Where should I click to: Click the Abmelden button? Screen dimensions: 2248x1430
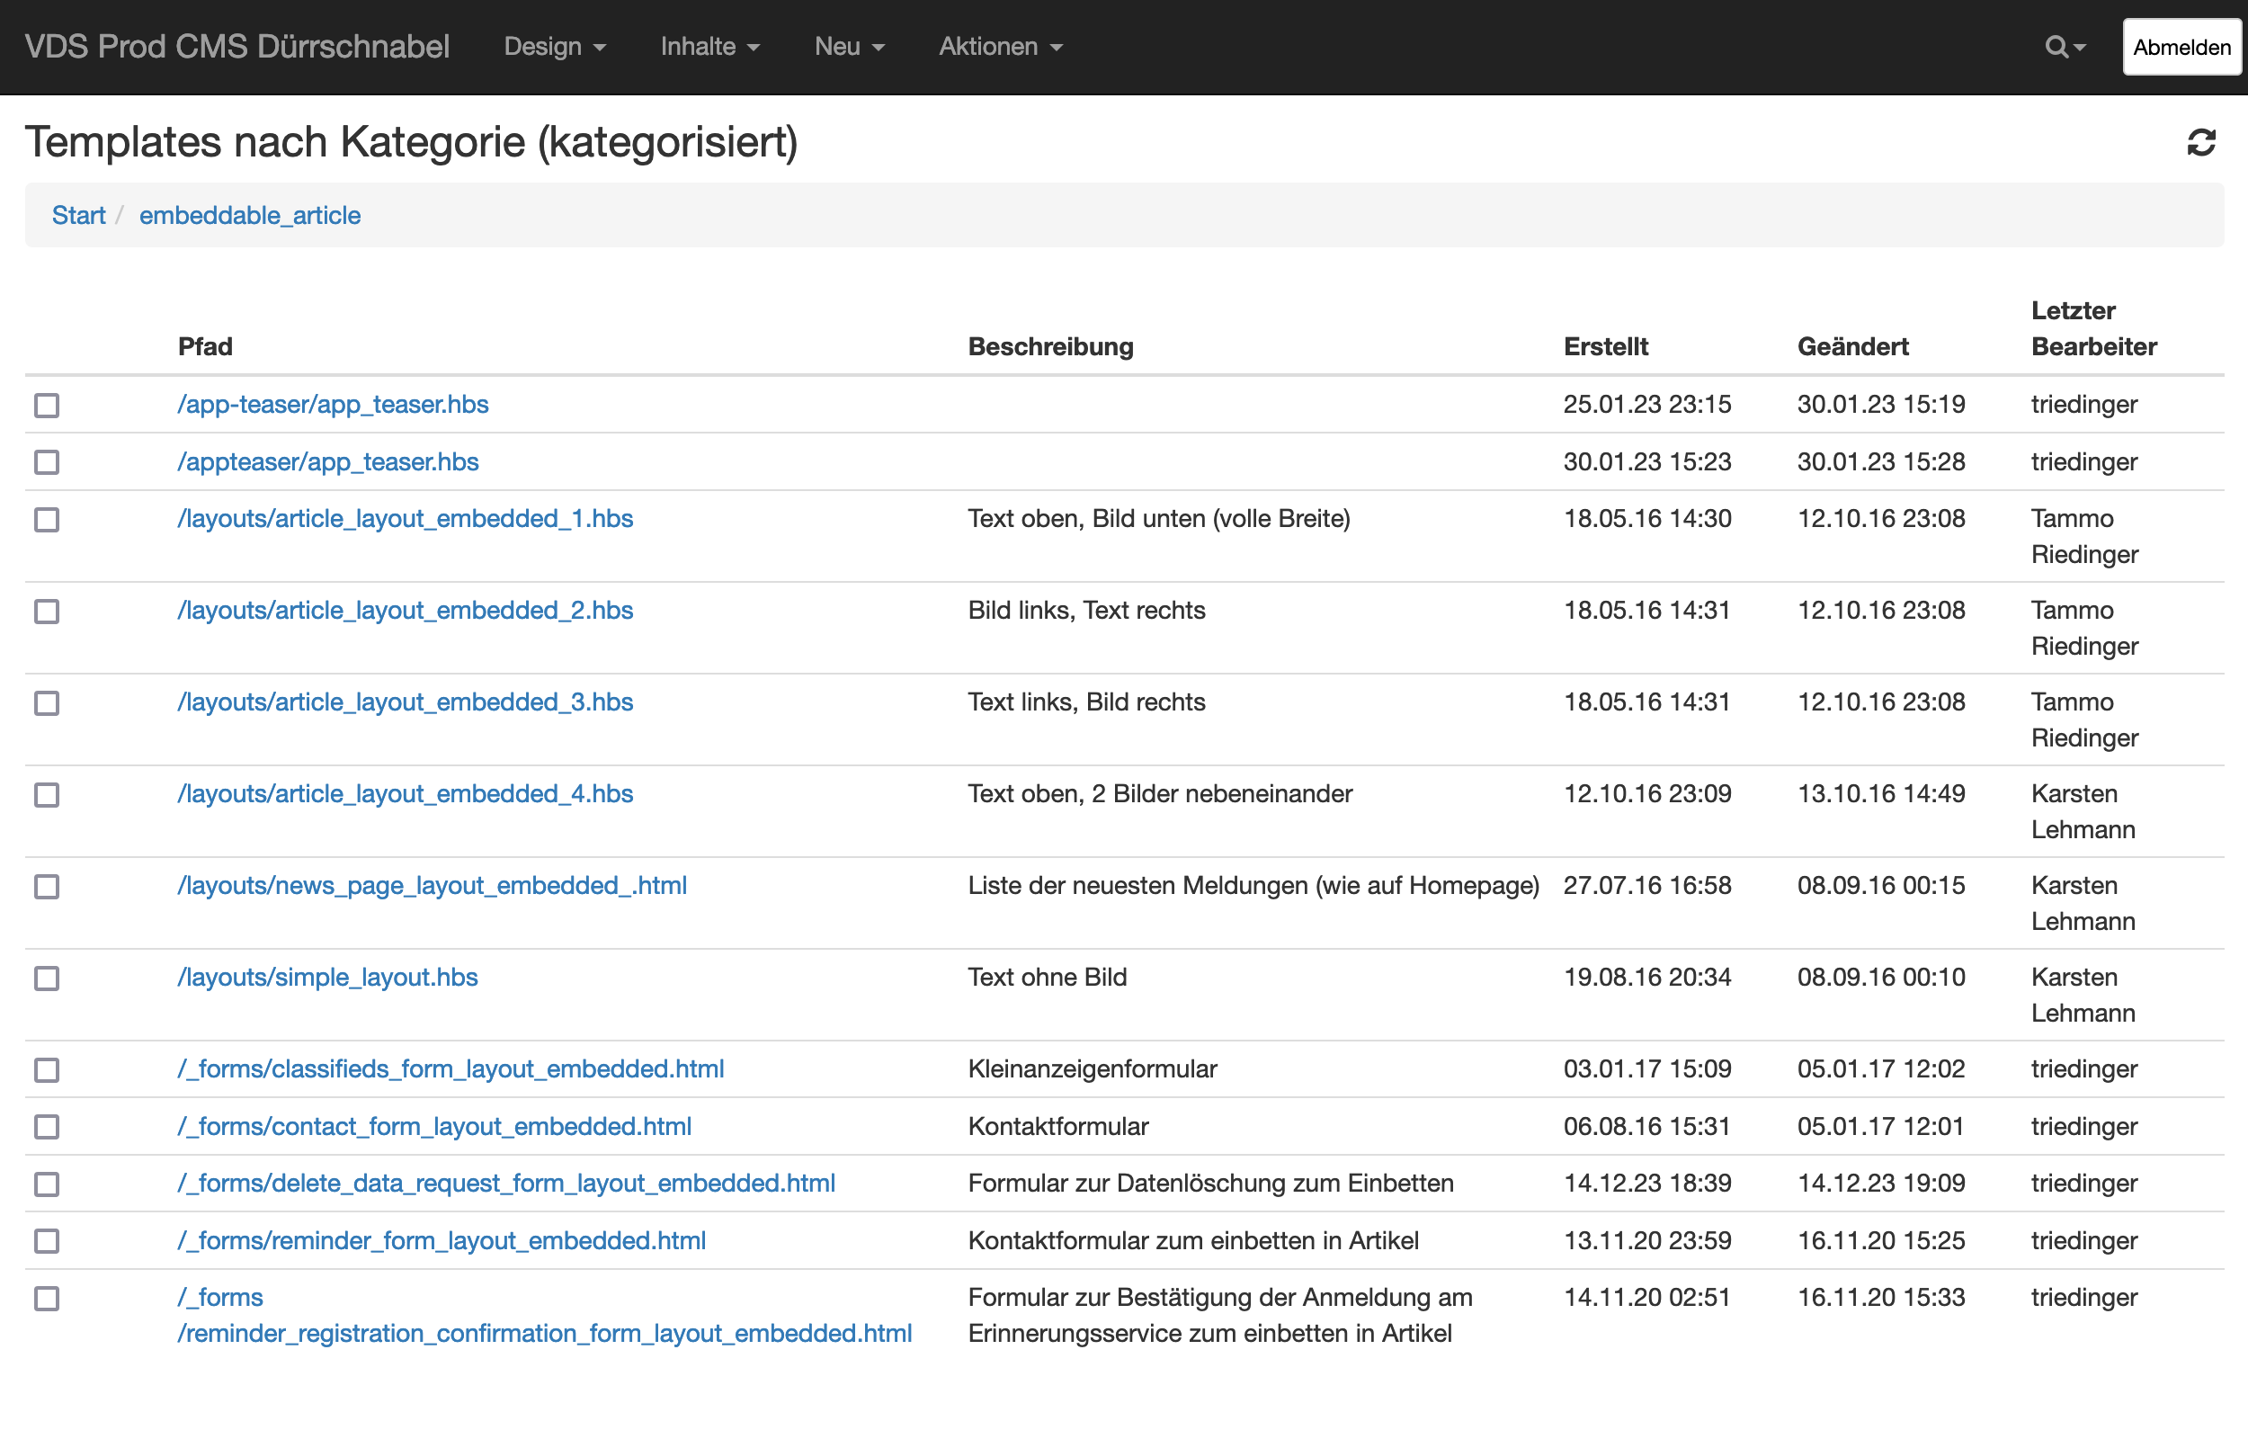pyautogui.click(x=2181, y=47)
